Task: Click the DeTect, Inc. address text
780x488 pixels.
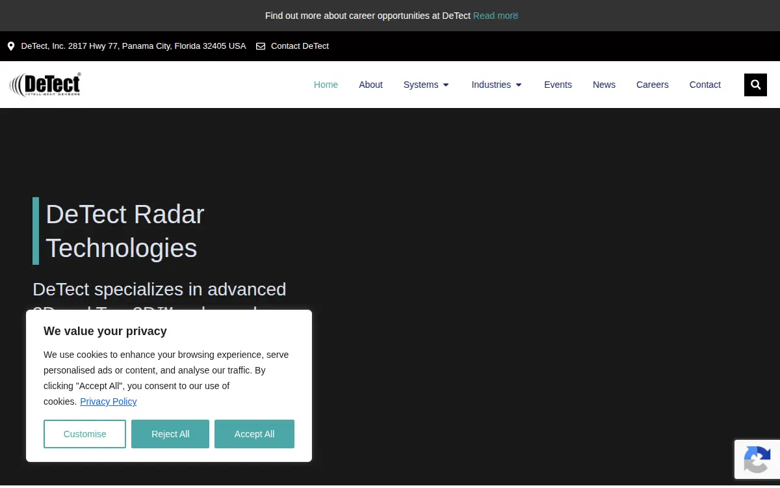Action: tap(133, 46)
